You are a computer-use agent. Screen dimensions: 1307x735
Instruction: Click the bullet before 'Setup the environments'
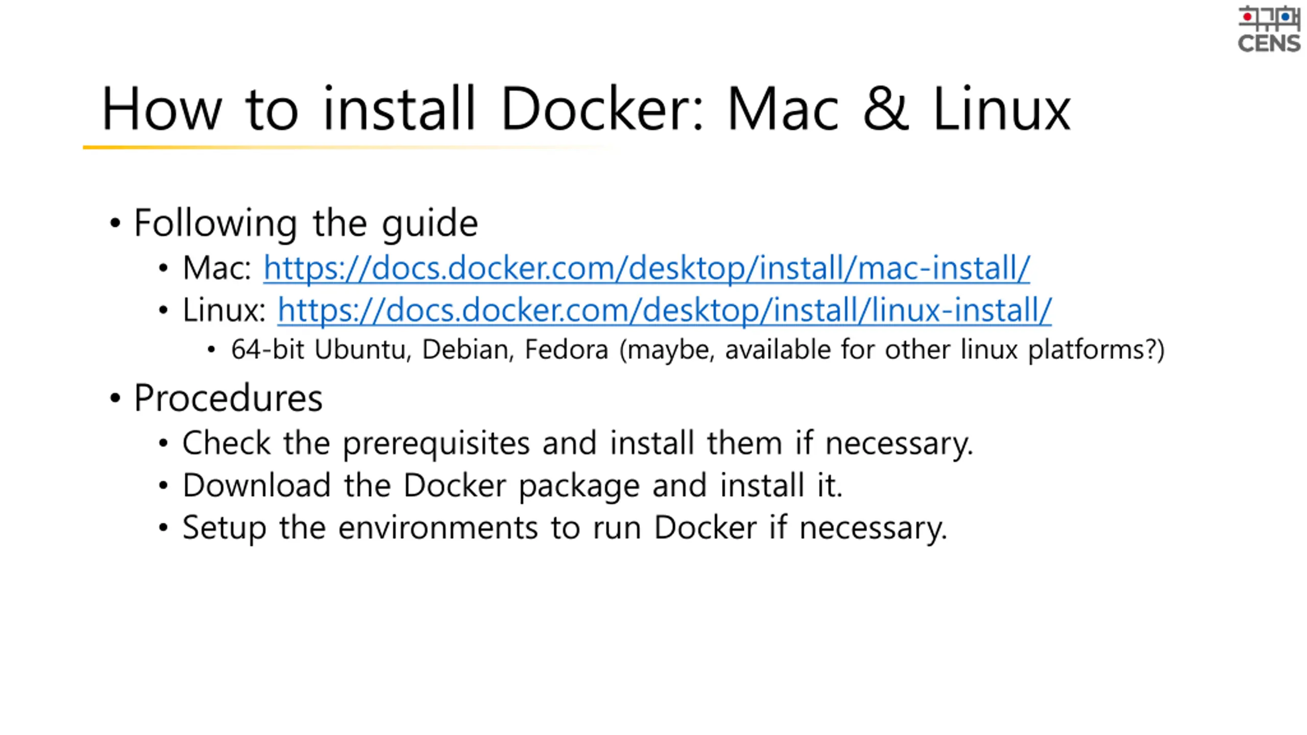[163, 528]
